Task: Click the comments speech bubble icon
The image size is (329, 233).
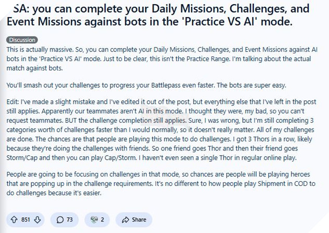Action: [x=60, y=220]
